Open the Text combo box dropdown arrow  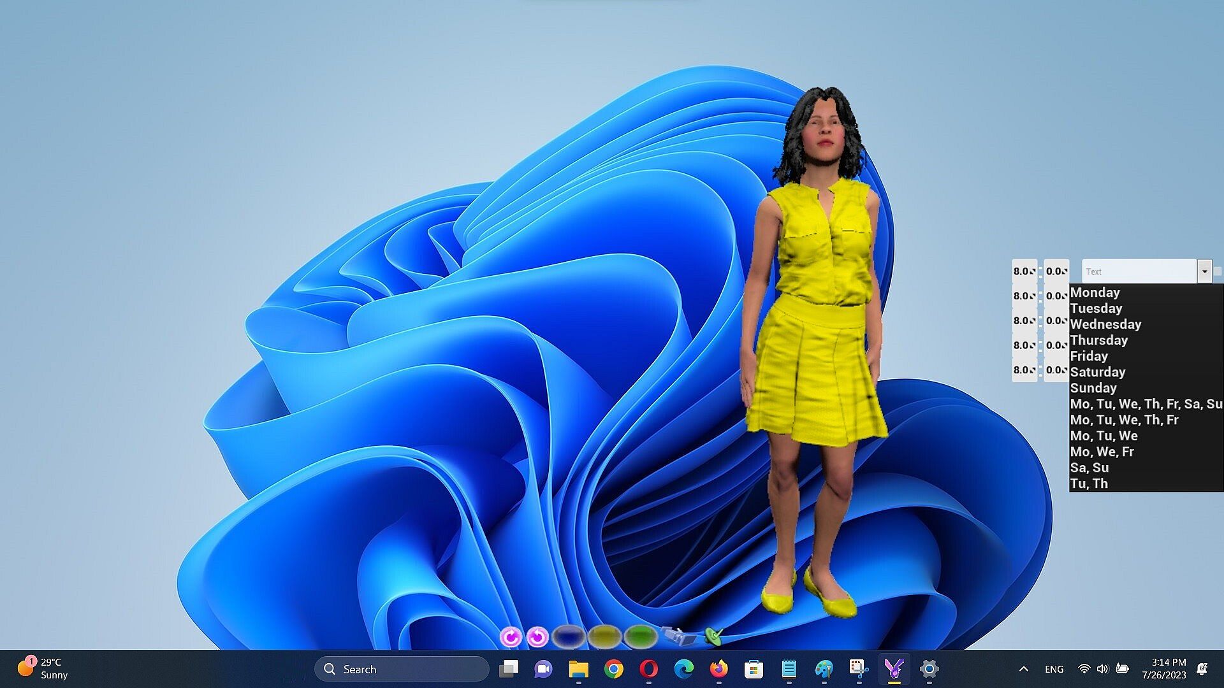pyautogui.click(x=1204, y=271)
